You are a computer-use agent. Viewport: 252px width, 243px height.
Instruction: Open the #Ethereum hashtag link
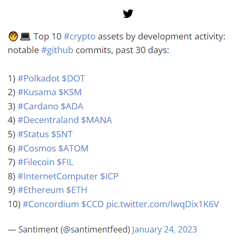[x=40, y=190]
